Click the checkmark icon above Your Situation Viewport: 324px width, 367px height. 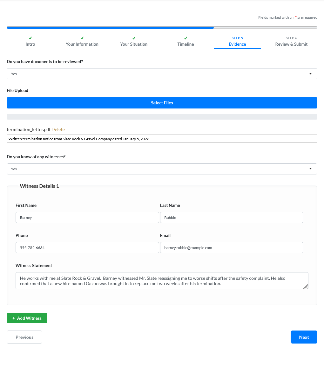pyautogui.click(x=134, y=38)
